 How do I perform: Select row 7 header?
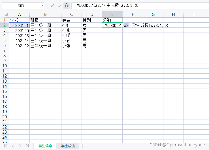[5, 50]
